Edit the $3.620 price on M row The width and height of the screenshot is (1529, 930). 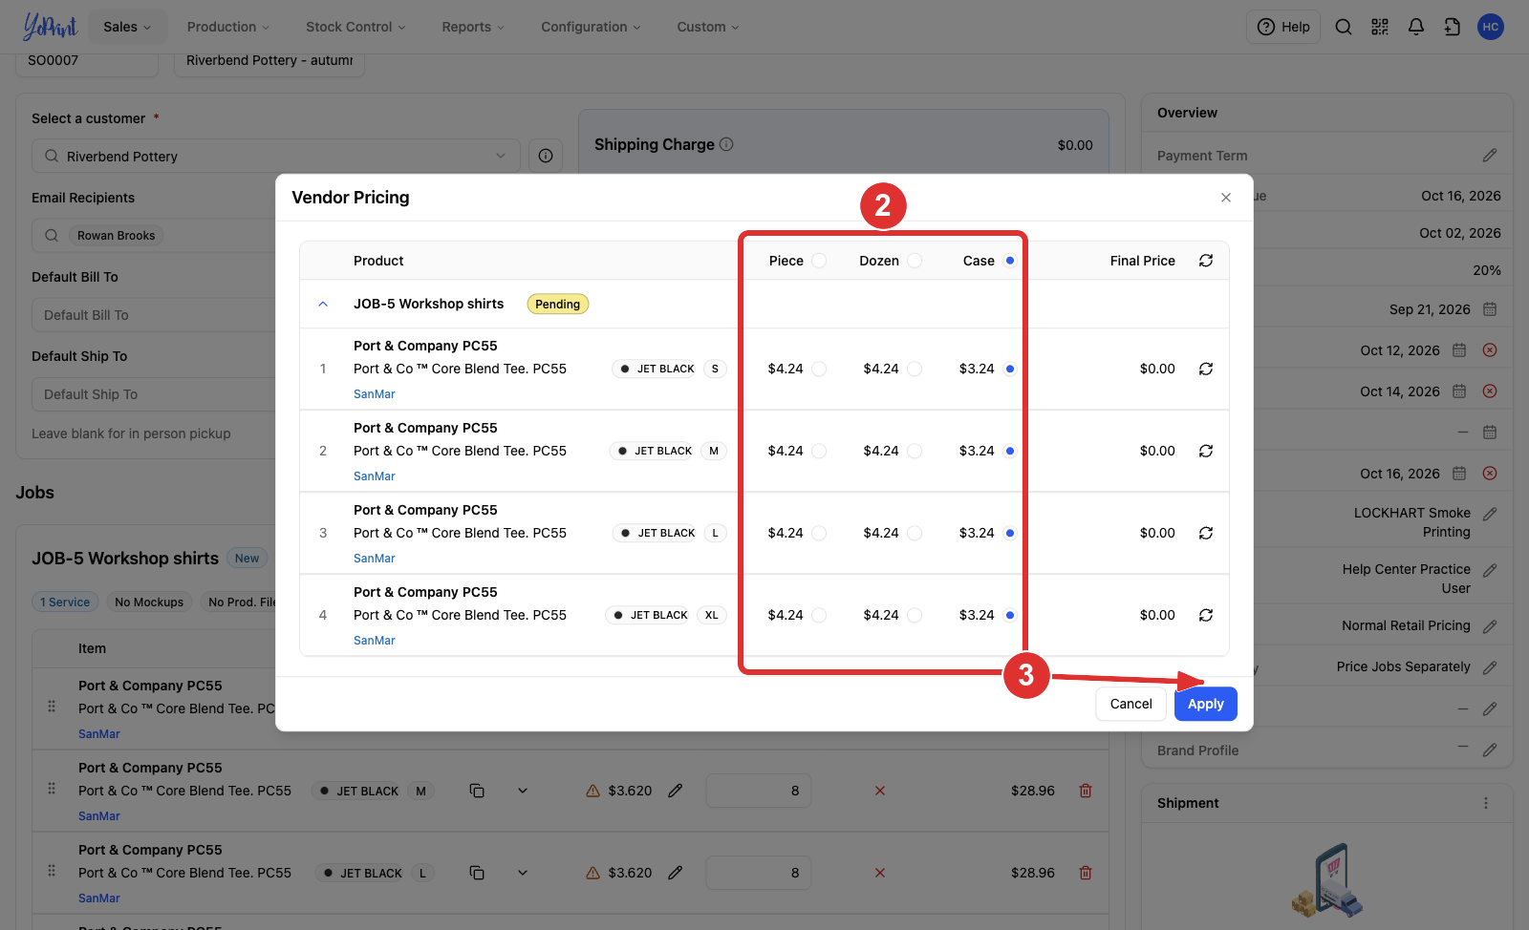(676, 791)
